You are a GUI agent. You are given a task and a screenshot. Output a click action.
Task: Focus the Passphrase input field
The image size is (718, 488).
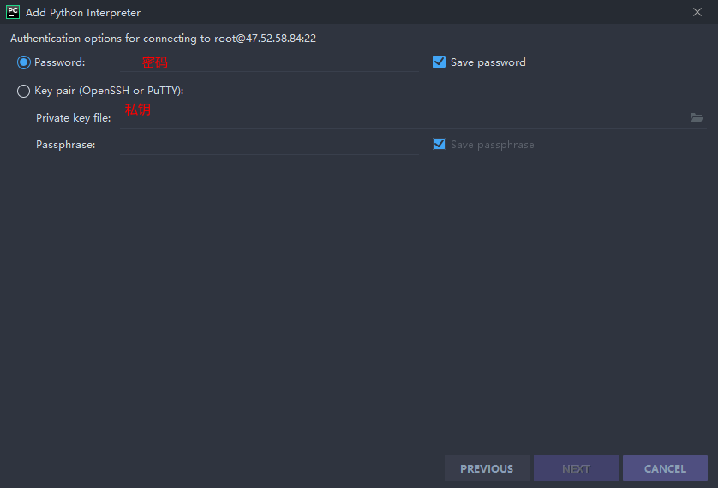click(x=269, y=145)
